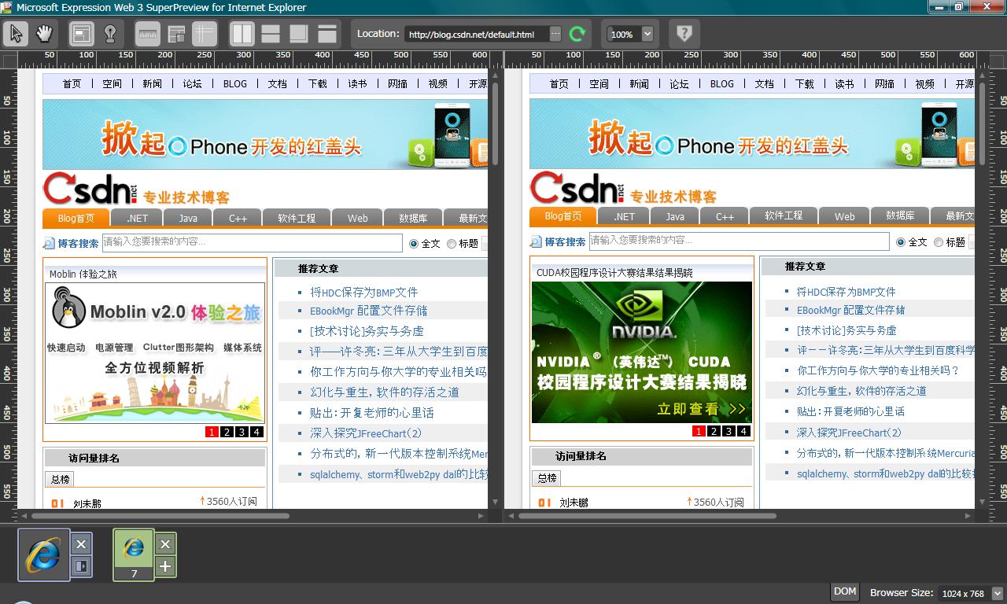1007x604 pixels.
Task: Toggle box highlighting mode
Action: (82, 34)
